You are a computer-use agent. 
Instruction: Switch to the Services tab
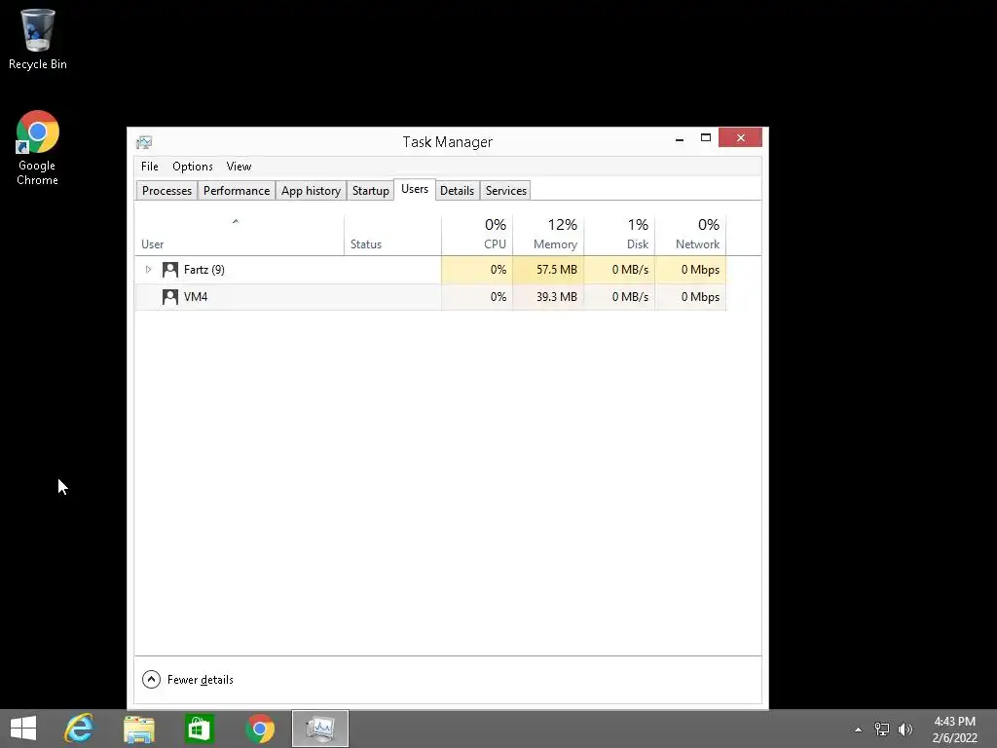506,191
